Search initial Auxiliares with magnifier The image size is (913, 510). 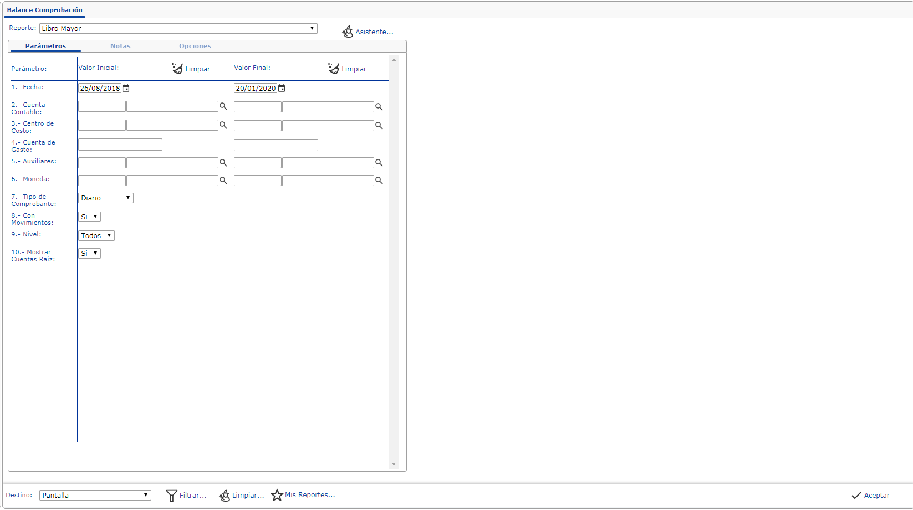(x=223, y=163)
